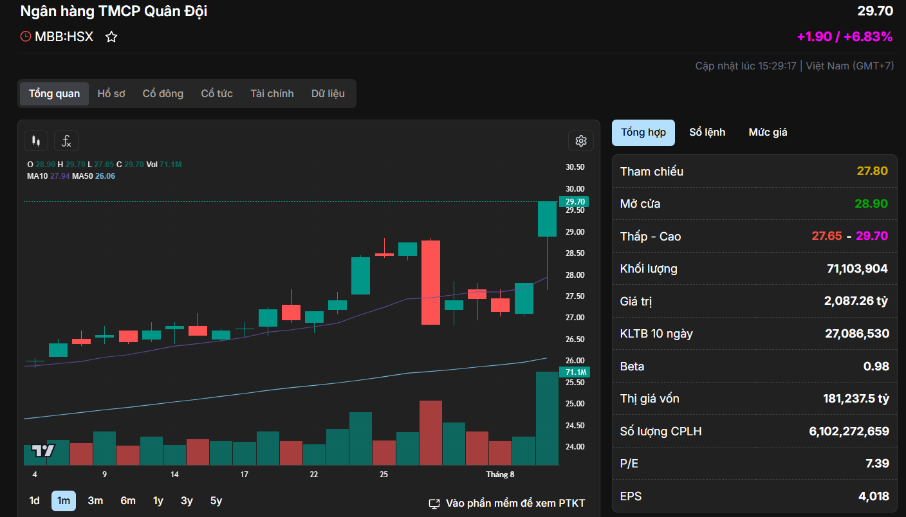Open the Hồ sơ tab

111,94
